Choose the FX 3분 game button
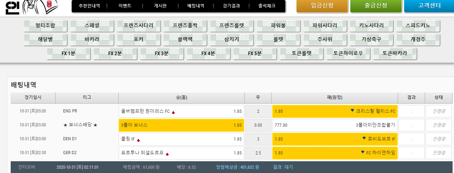Image resolution: width=454 pixels, height=173 pixels. pyautogui.click(x=162, y=53)
